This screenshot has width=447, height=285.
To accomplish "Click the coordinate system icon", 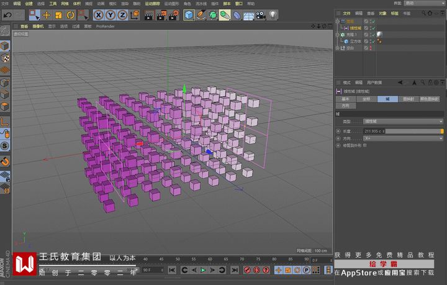I will point(135,15).
